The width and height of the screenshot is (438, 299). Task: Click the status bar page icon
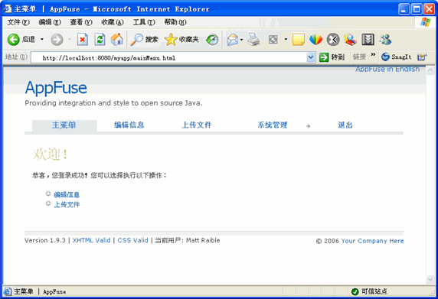tap(8, 291)
